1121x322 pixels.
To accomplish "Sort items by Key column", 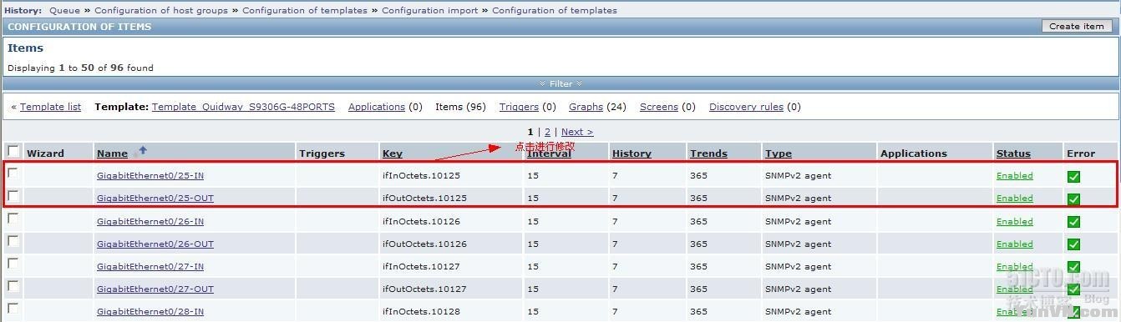I will point(392,153).
